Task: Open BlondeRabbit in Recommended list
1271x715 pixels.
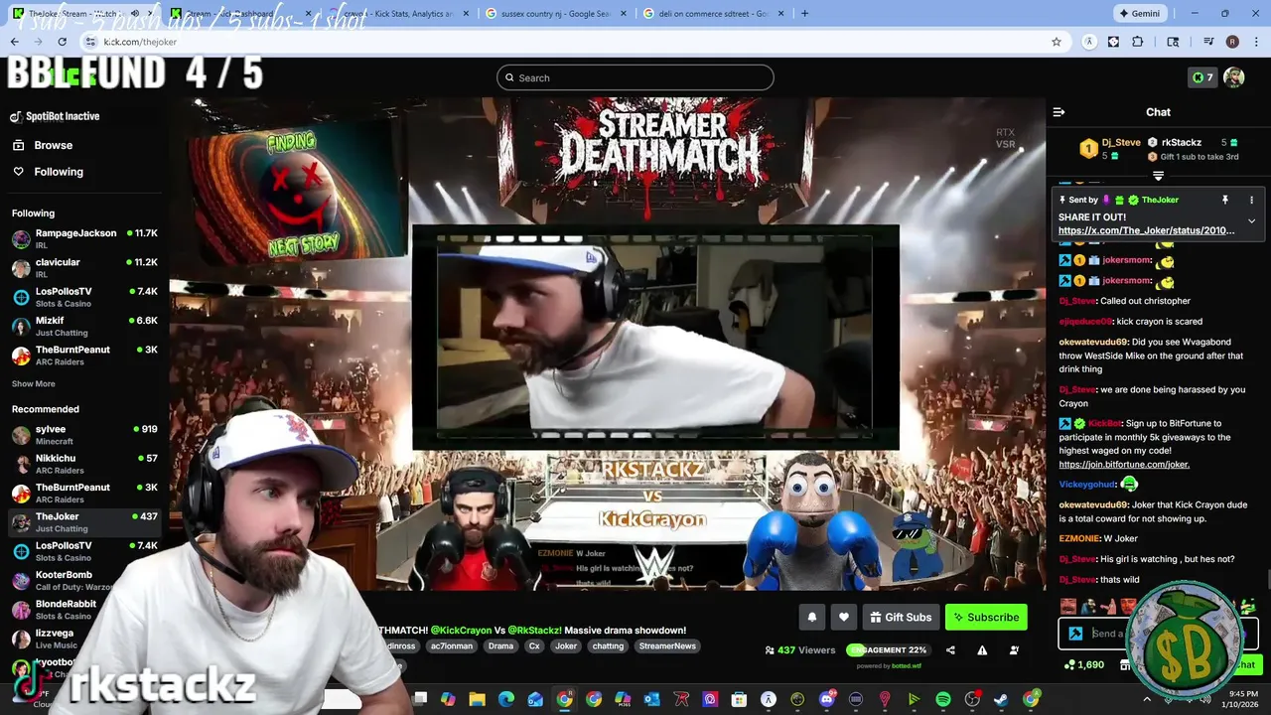Action: pyautogui.click(x=84, y=610)
